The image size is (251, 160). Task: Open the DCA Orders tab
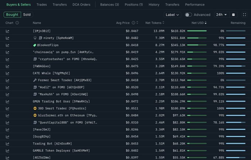click(x=81, y=5)
